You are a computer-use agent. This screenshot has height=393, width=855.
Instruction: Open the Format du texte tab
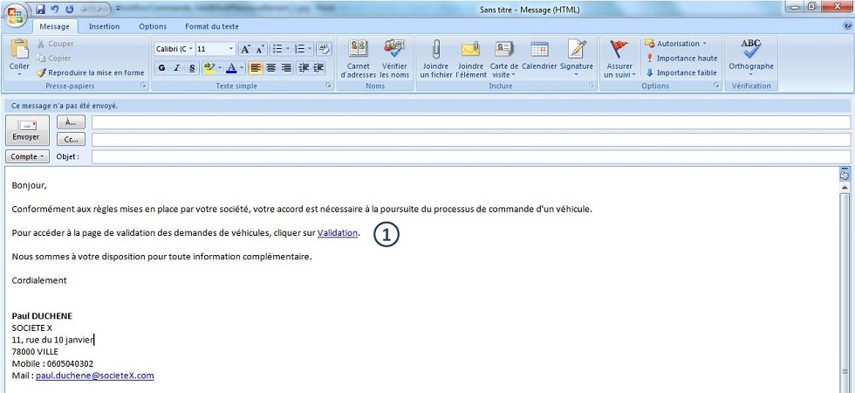pyautogui.click(x=211, y=27)
